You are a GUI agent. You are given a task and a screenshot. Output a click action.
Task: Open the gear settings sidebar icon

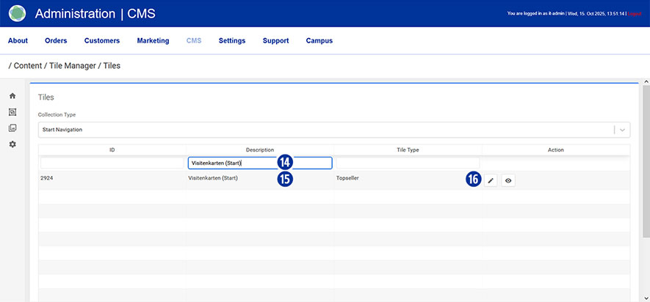[12, 144]
